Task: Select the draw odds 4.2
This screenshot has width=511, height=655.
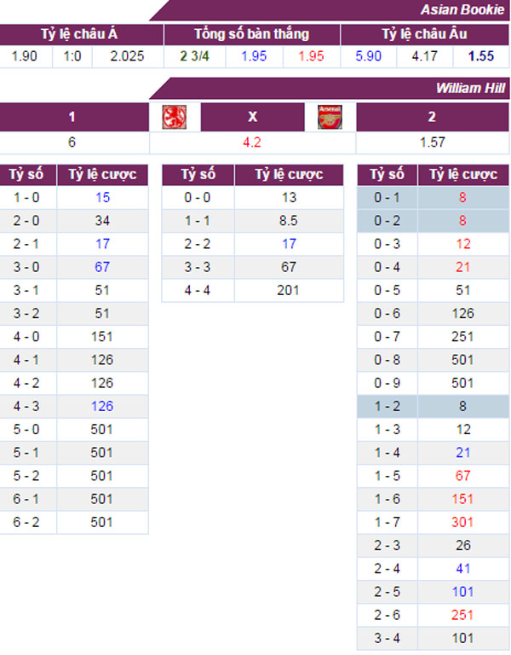Action: pos(252,142)
